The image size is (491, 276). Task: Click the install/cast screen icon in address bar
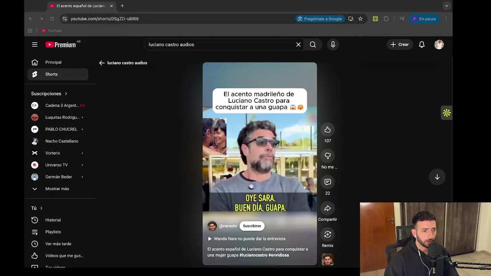[351, 19]
